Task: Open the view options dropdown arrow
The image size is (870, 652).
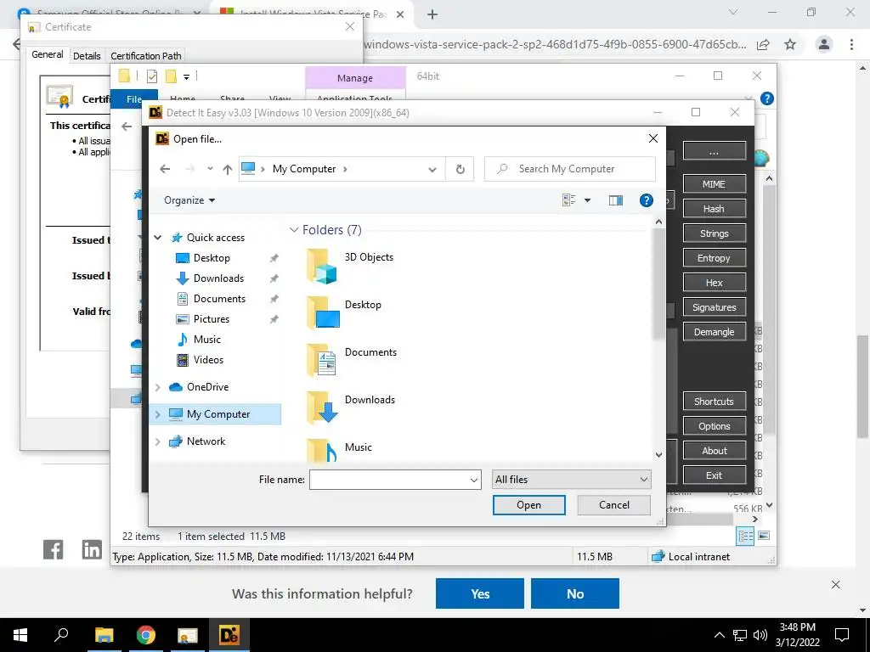Action: coord(587,200)
